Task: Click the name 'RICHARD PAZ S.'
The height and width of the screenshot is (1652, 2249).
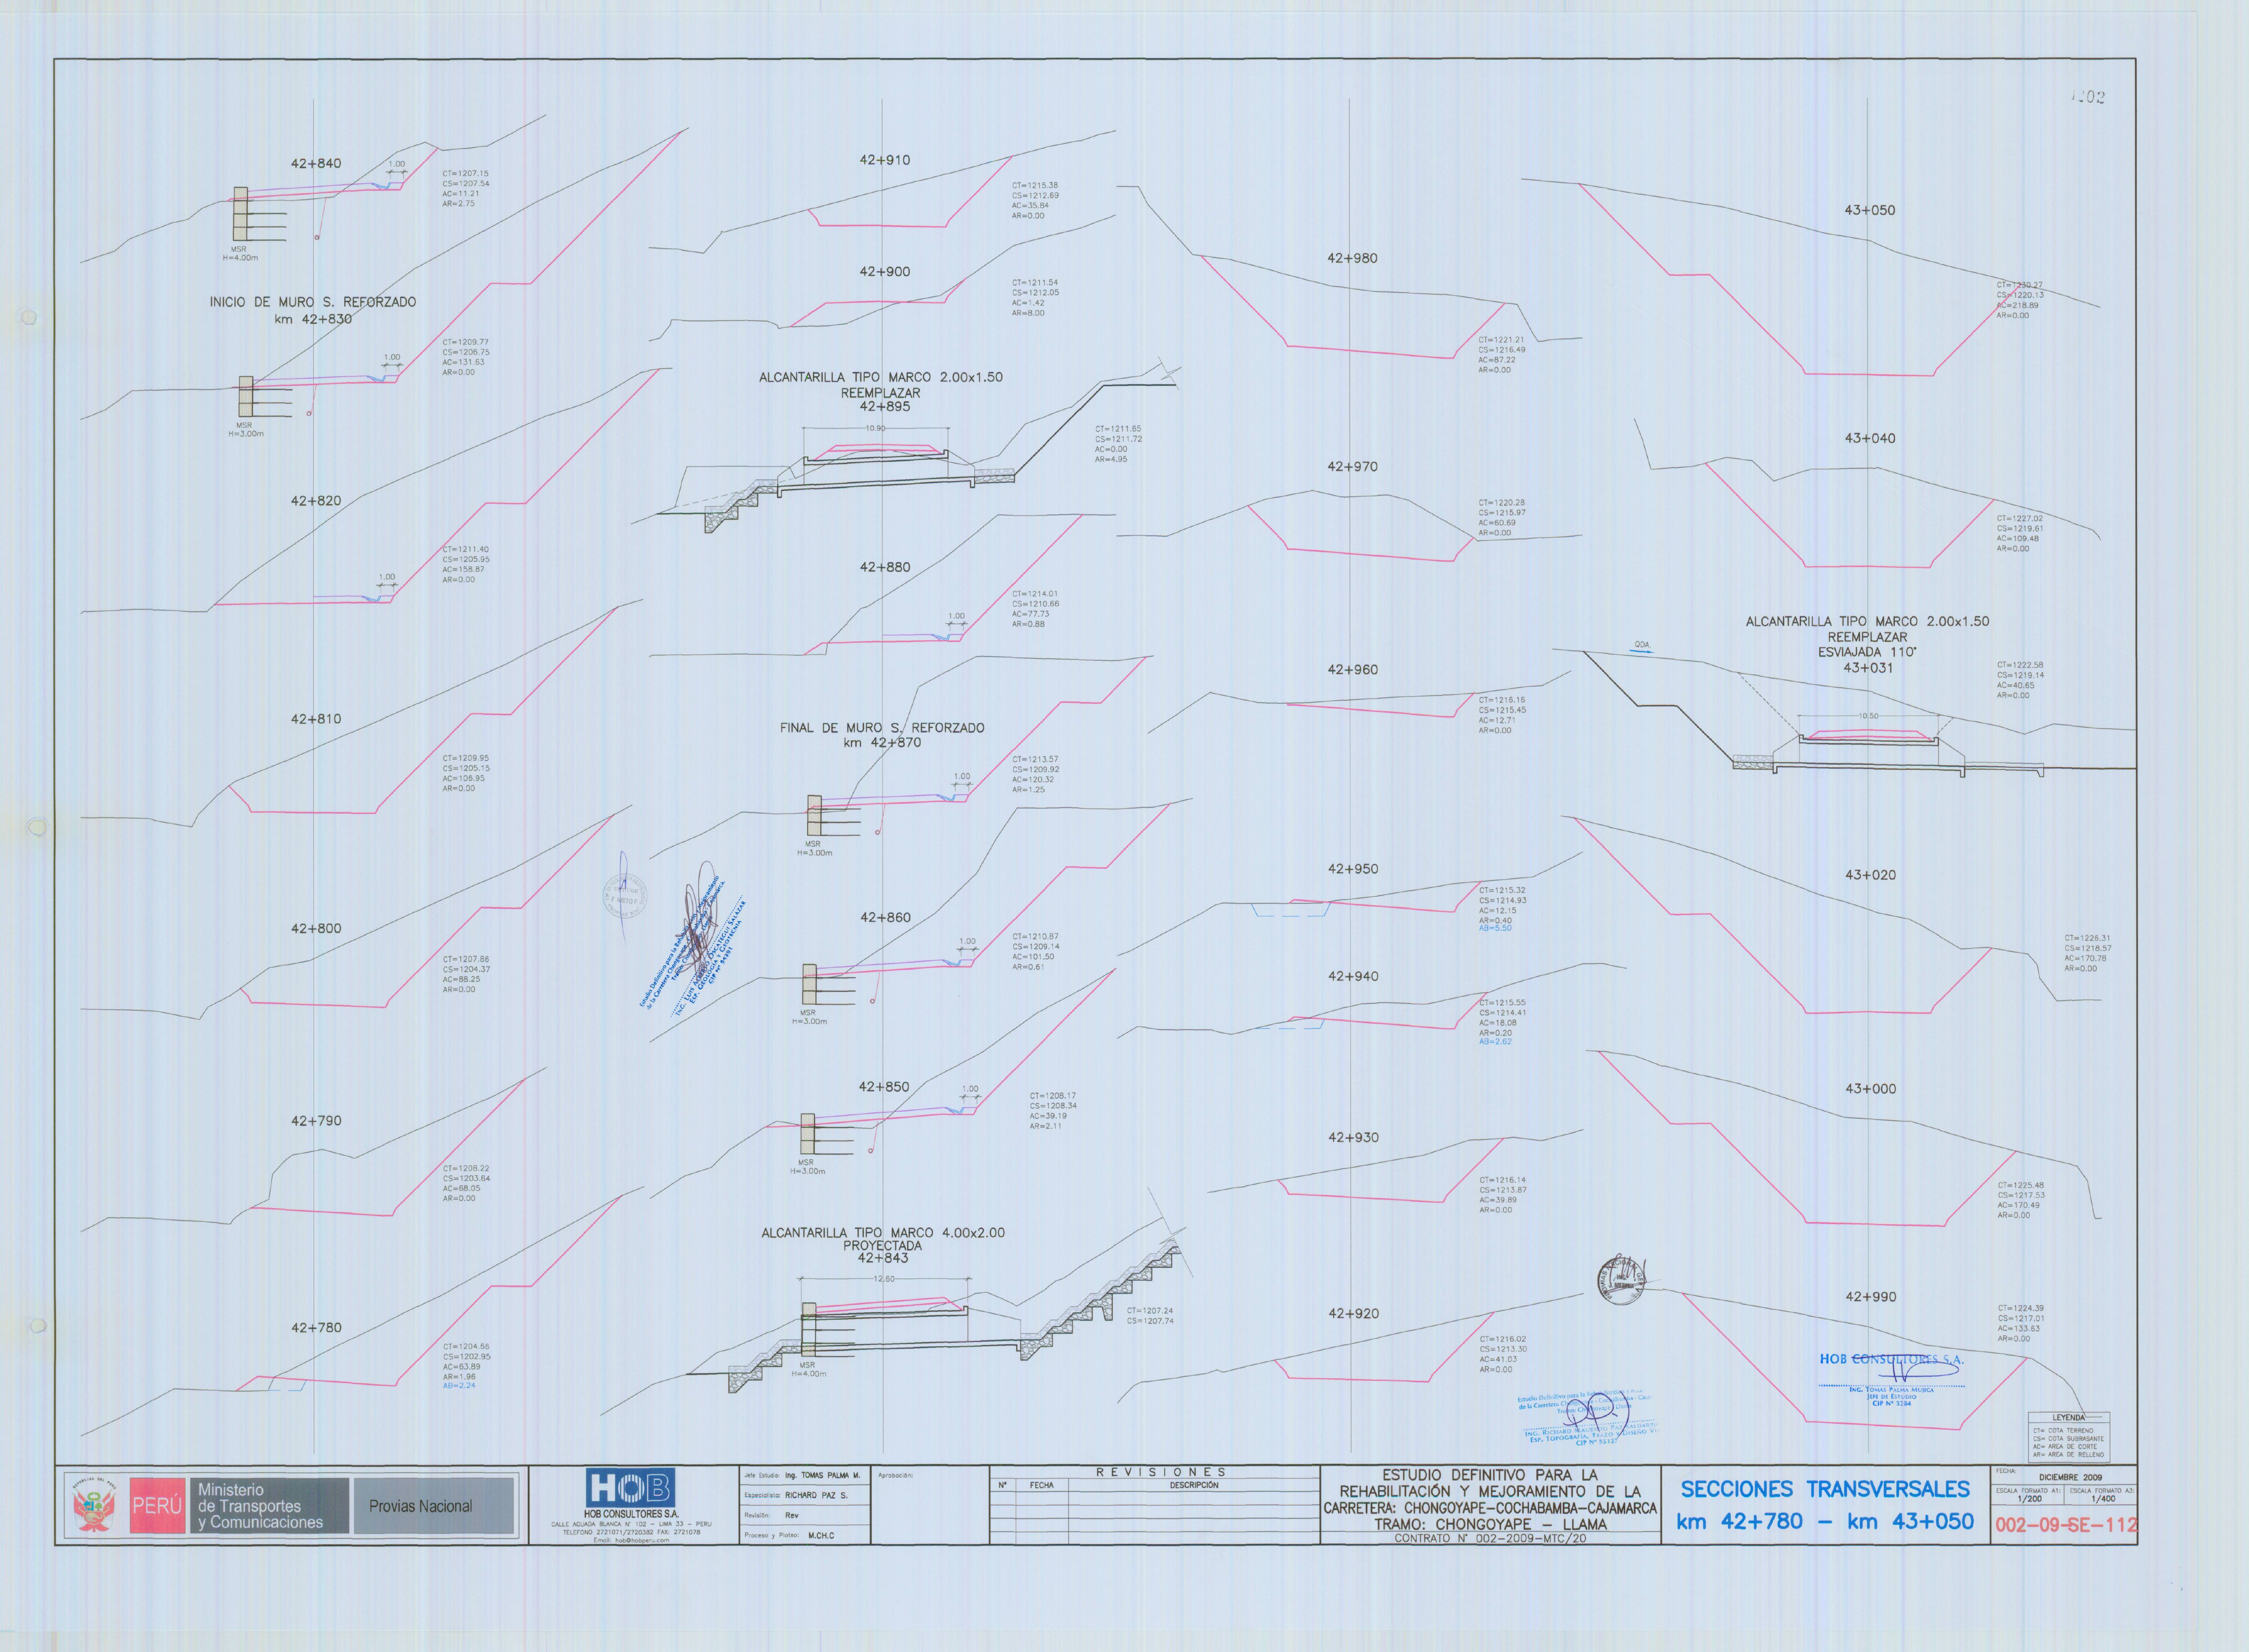Action: (816, 1495)
